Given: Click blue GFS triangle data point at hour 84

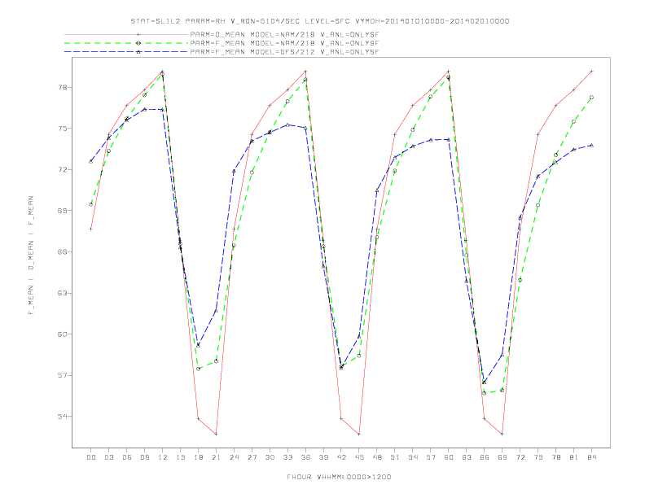Looking at the screenshot, I should (x=591, y=145).
